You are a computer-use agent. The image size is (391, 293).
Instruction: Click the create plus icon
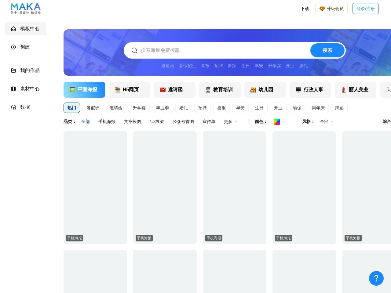(13, 47)
